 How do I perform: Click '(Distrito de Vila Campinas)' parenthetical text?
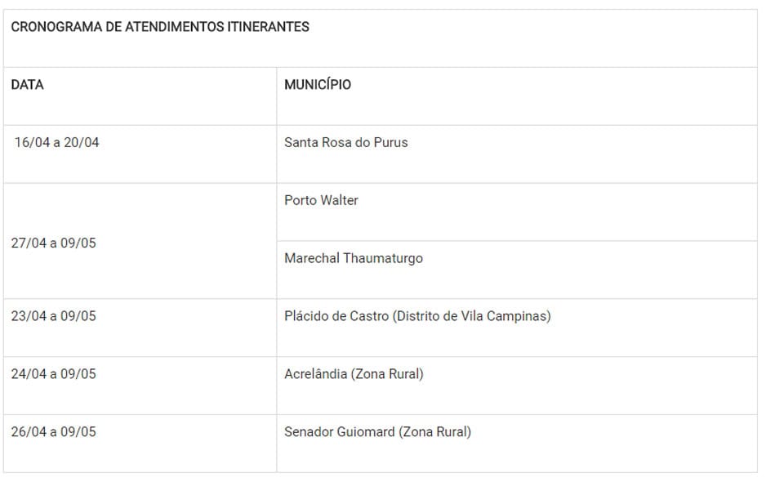[x=472, y=316]
